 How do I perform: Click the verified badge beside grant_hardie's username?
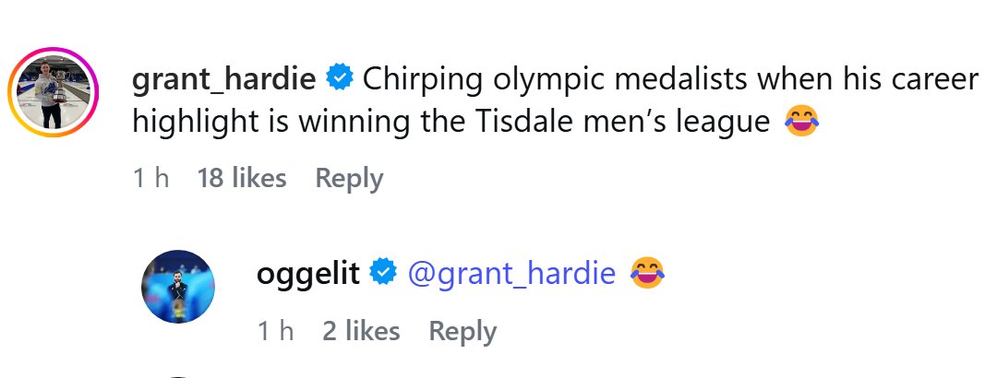pos(340,78)
